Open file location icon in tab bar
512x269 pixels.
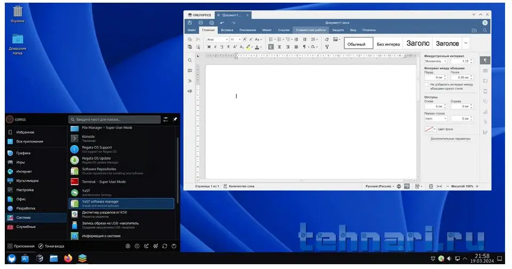[x=474, y=30]
